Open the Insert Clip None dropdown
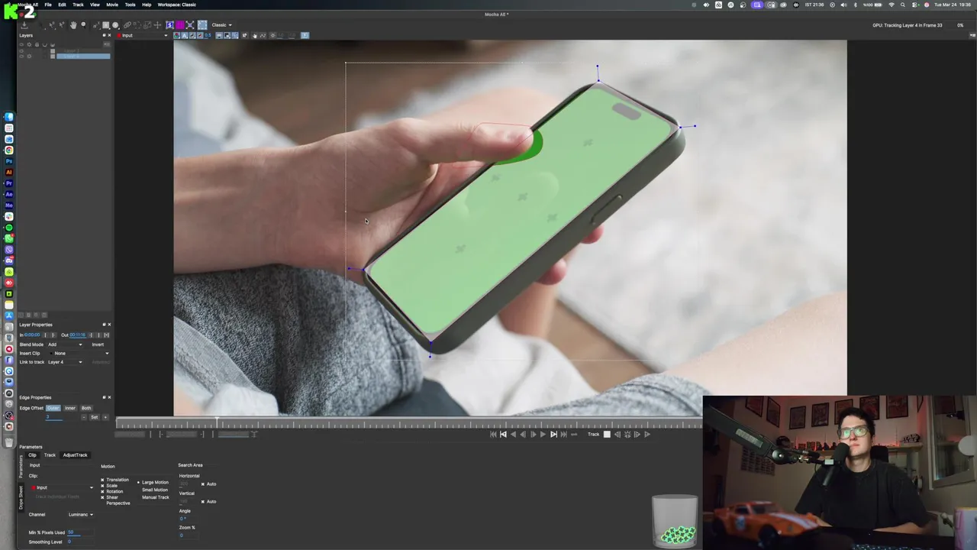 tap(80, 353)
